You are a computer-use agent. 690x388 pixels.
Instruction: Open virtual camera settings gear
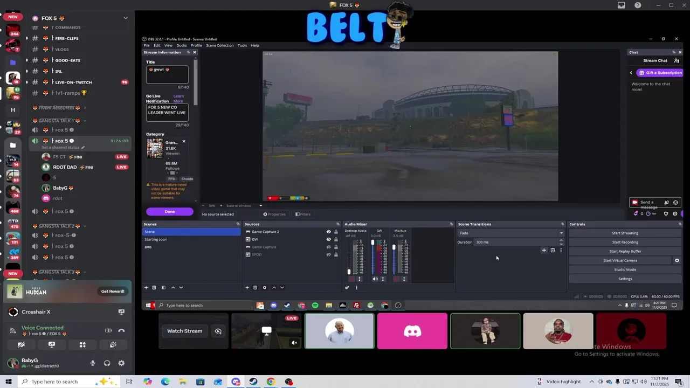[677, 260]
